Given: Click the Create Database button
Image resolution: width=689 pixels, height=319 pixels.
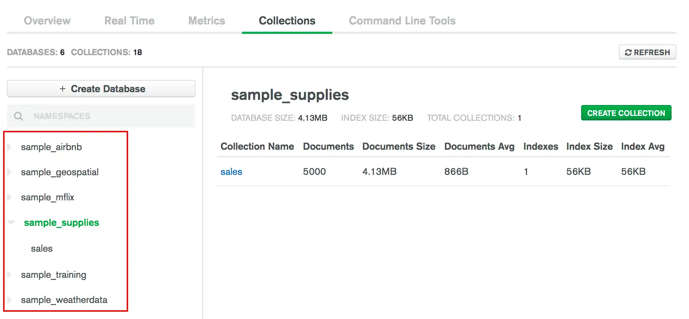Looking at the screenshot, I should point(101,89).
